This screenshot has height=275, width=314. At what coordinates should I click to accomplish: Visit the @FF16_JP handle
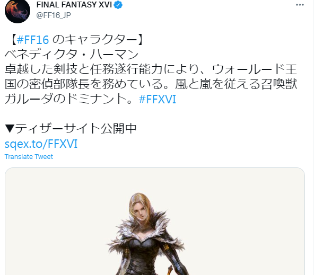54,15
